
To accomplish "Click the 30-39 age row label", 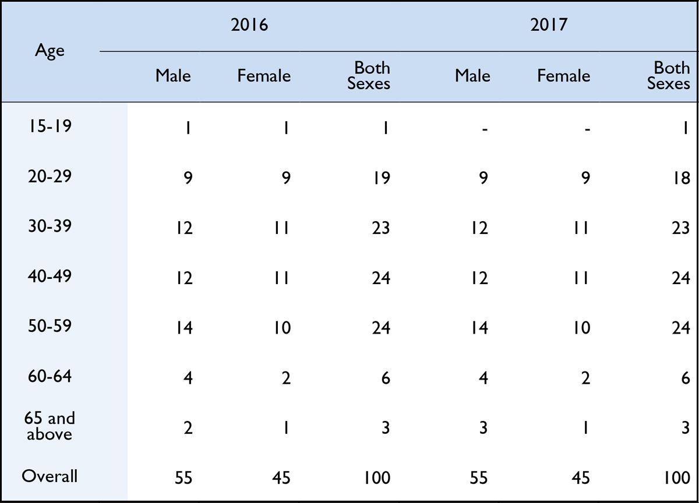I will click(x=50, y=226).
